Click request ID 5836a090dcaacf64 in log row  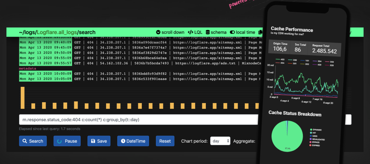[x=149, y=42]
